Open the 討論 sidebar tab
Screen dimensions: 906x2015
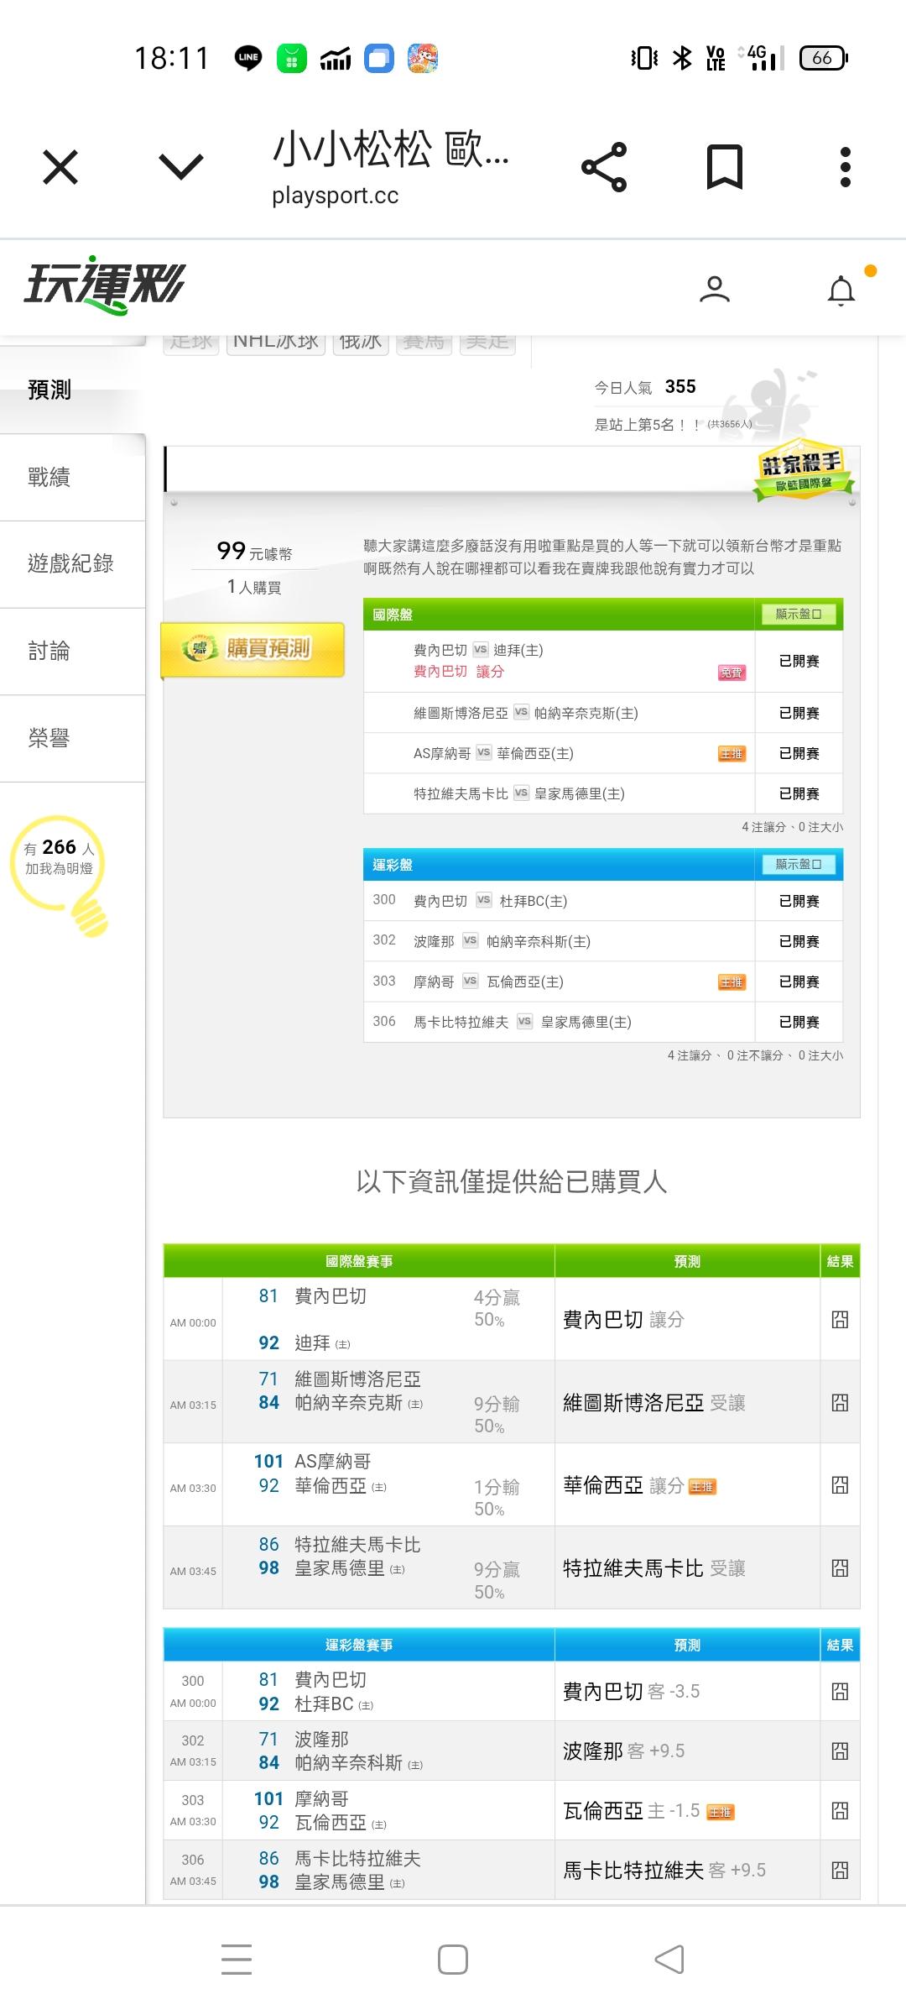point(72,651)
